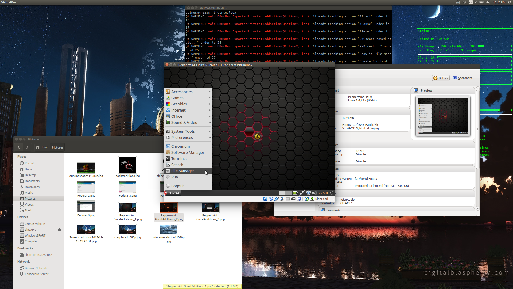Screen dimensions: 513x289
Task: Click the Details button in VirtualBox Manager
Action: [441, 78]
